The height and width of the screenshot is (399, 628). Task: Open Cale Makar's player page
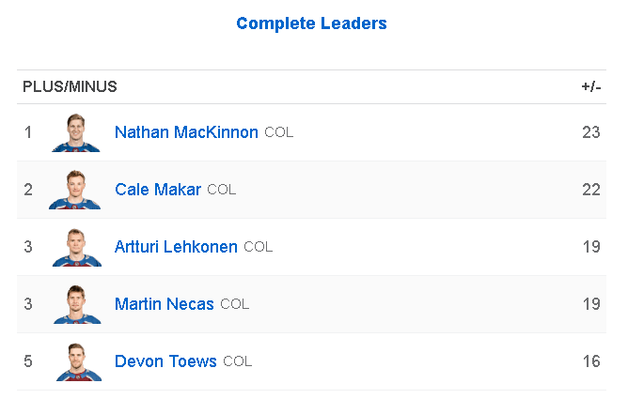(158, 190)
